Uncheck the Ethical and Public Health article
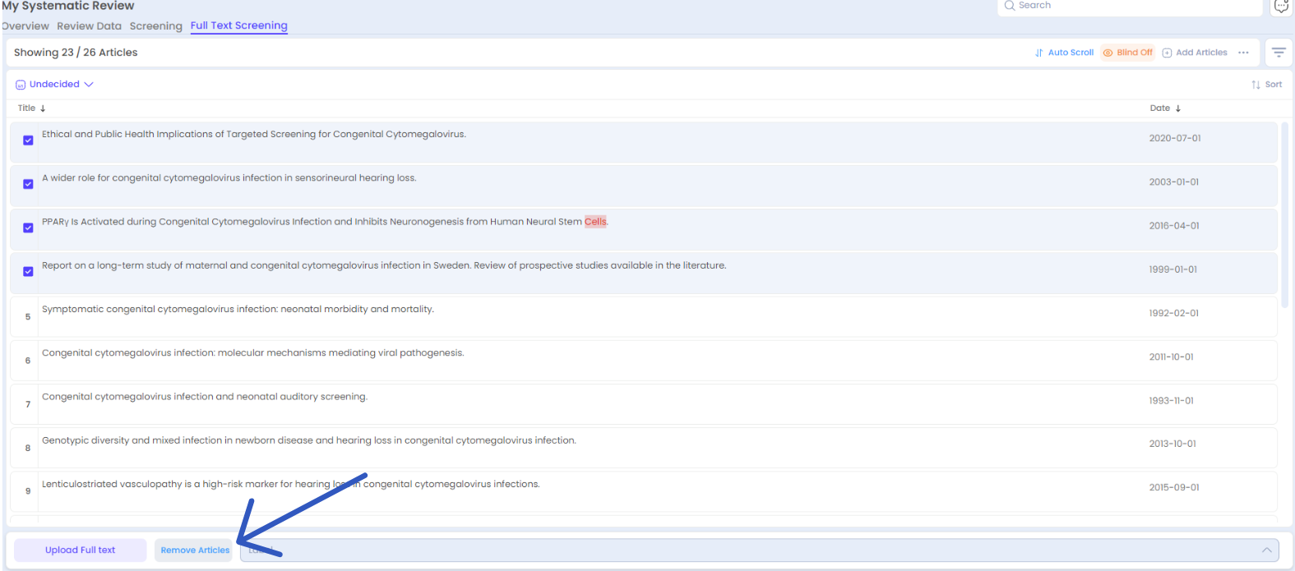The width and height of the screenshot is (1295, 571). pyautogui.click(x=28, y=140)
